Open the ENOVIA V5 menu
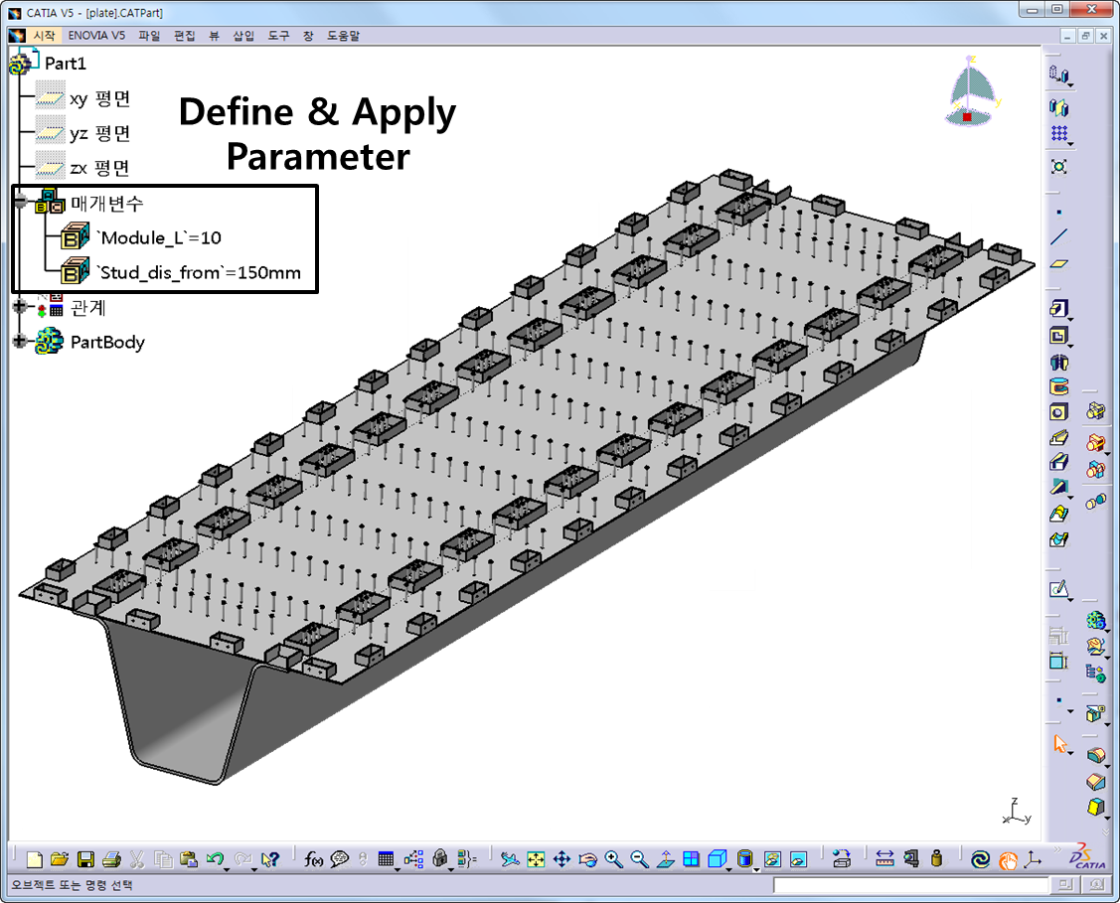1120x903 pixels. [x=96, y=35]
